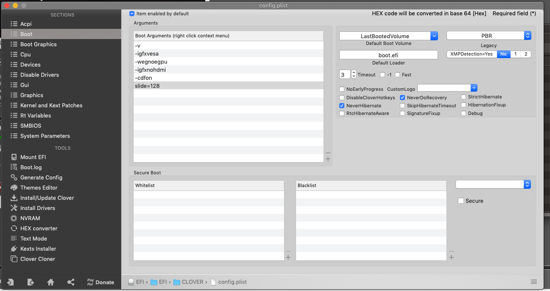Select XMPDetection option 1
This screenshot has height=291, width=550.
(515, 54)
